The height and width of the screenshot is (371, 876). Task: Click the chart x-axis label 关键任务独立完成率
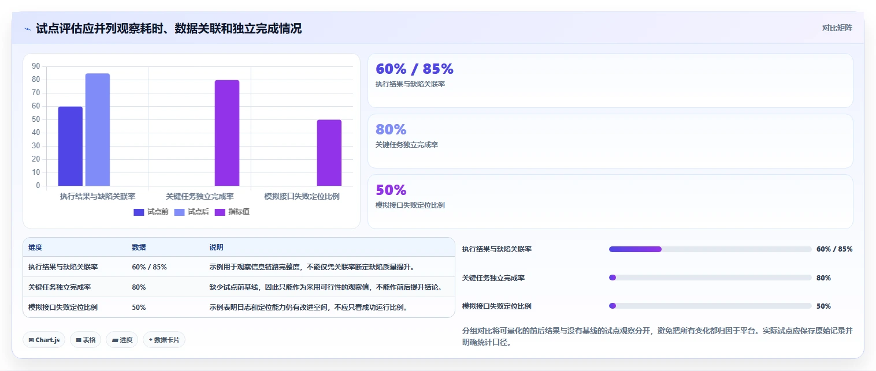coord(200,196)
